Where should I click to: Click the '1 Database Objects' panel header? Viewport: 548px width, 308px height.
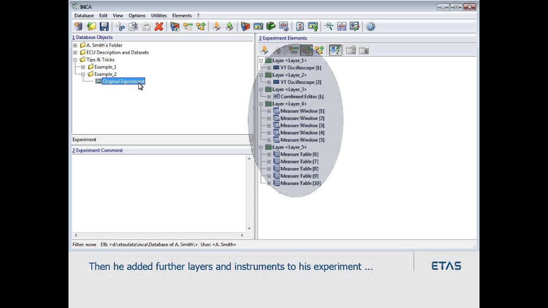pyautogui.click(x=92, y=37)
